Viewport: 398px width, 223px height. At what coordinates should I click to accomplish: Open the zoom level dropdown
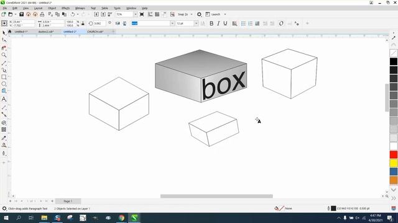(x=136, y=14)
